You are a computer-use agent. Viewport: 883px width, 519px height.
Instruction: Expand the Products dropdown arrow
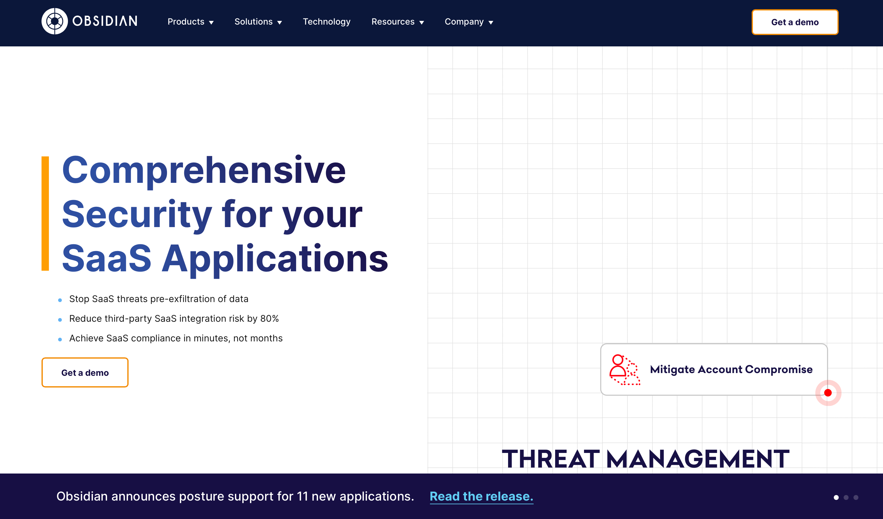211,22
